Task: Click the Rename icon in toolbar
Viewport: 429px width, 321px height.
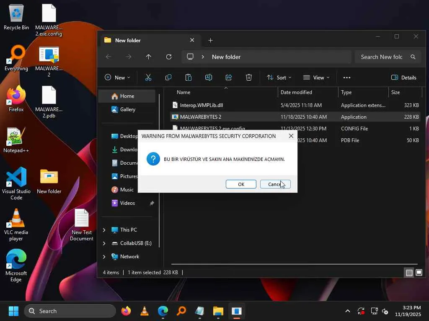Action: [209, 77]
